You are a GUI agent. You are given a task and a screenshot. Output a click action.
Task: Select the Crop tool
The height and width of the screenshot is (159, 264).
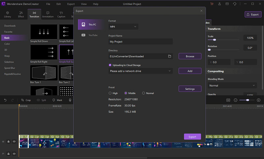point(26,100)
